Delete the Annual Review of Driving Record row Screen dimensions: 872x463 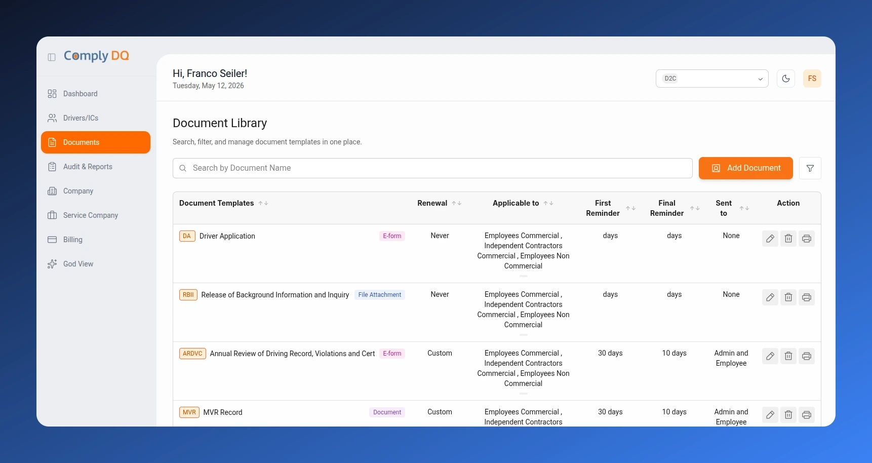(788, 356)
